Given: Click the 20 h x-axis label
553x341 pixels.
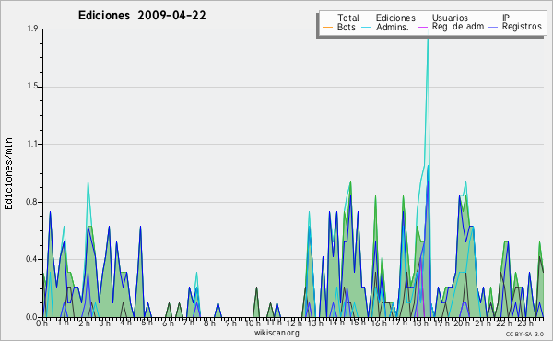Looking at the screenshot, I should tap(461, 323).
